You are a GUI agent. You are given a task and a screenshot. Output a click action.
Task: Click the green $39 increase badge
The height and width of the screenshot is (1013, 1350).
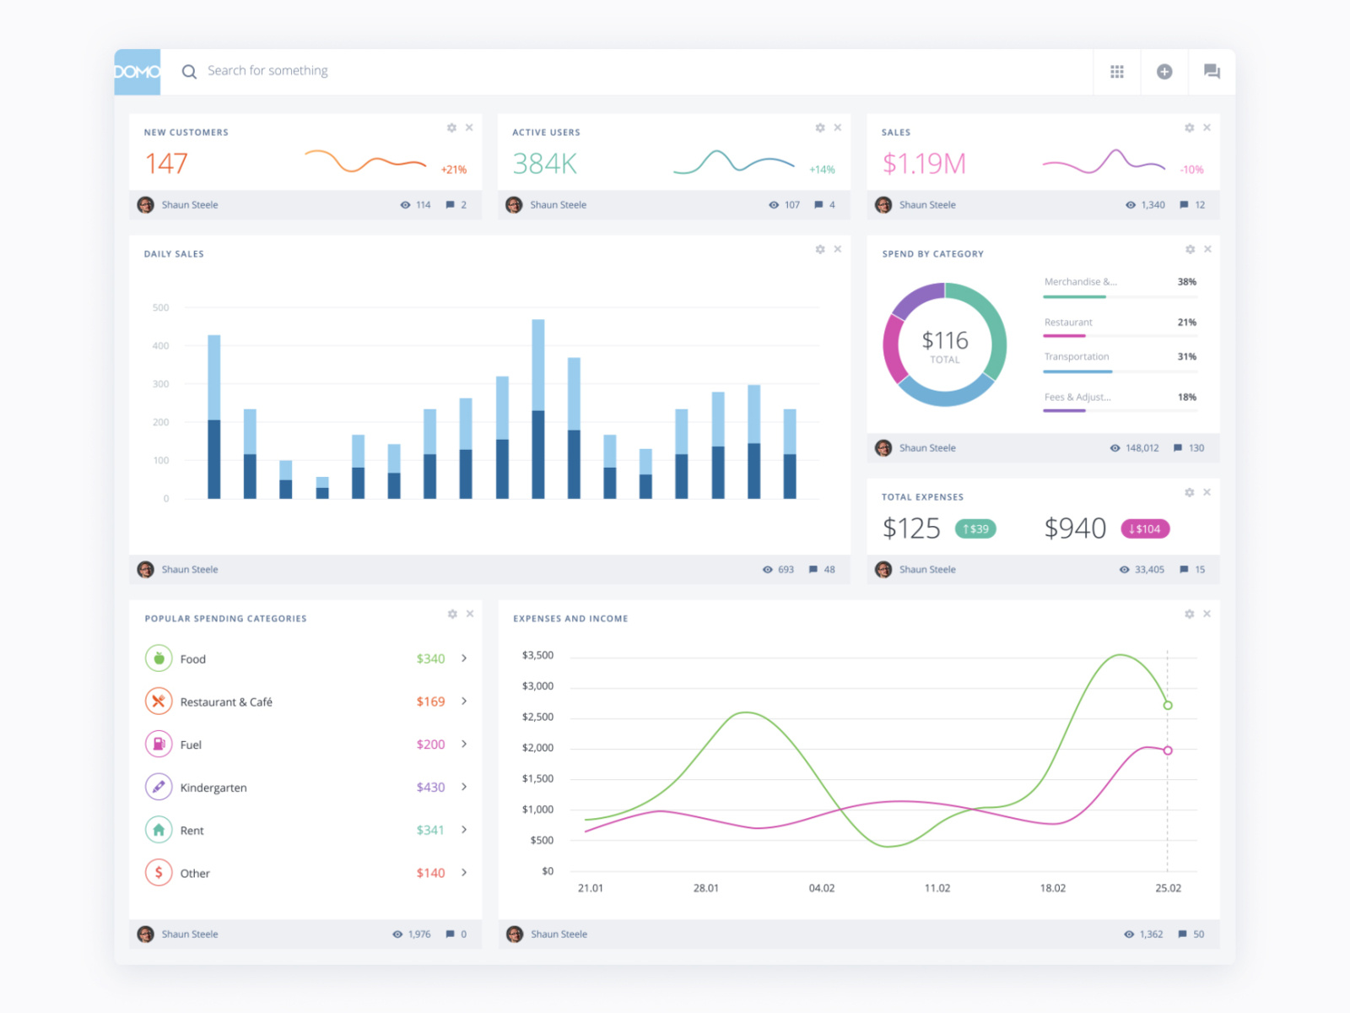[976, 529]
